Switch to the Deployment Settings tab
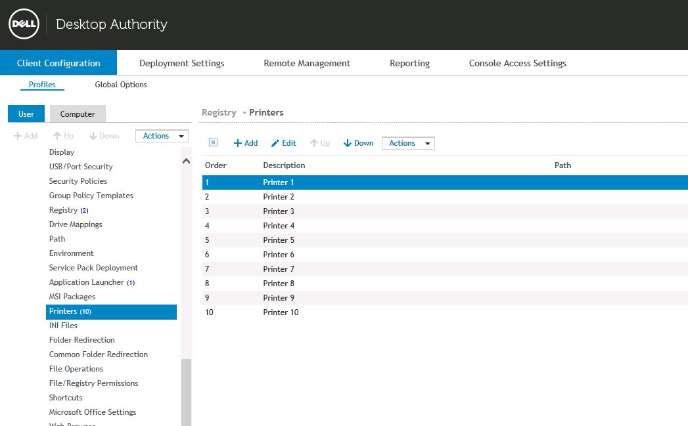 click(x=181, y=63)
